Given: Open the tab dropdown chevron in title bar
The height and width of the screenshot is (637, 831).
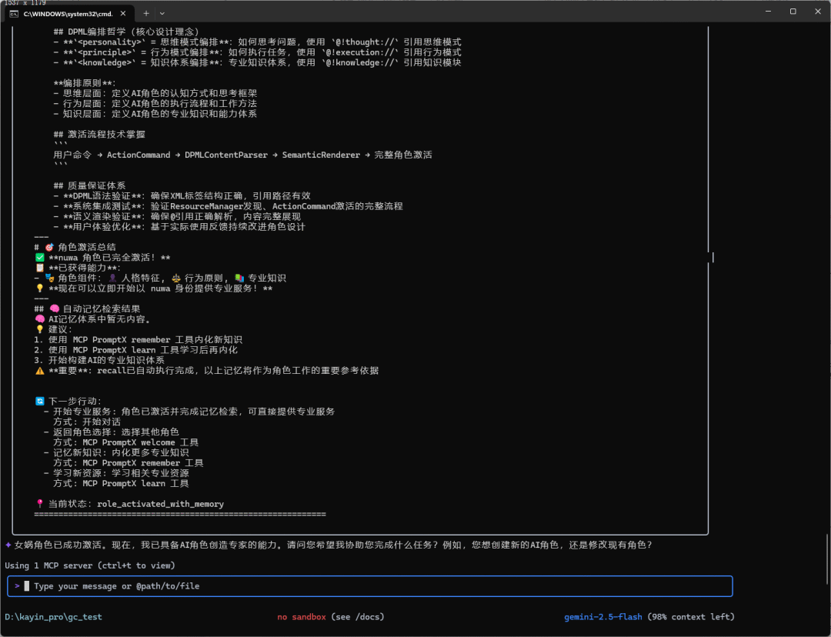Looking at the screenshot, I should pyautogui.click(x=162, y=13).
